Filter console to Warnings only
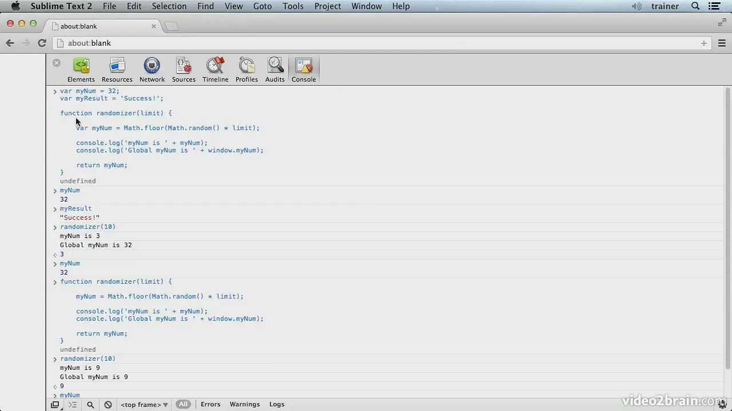The width and height of the screenshot is (732, 411). [x=245, y=404]
